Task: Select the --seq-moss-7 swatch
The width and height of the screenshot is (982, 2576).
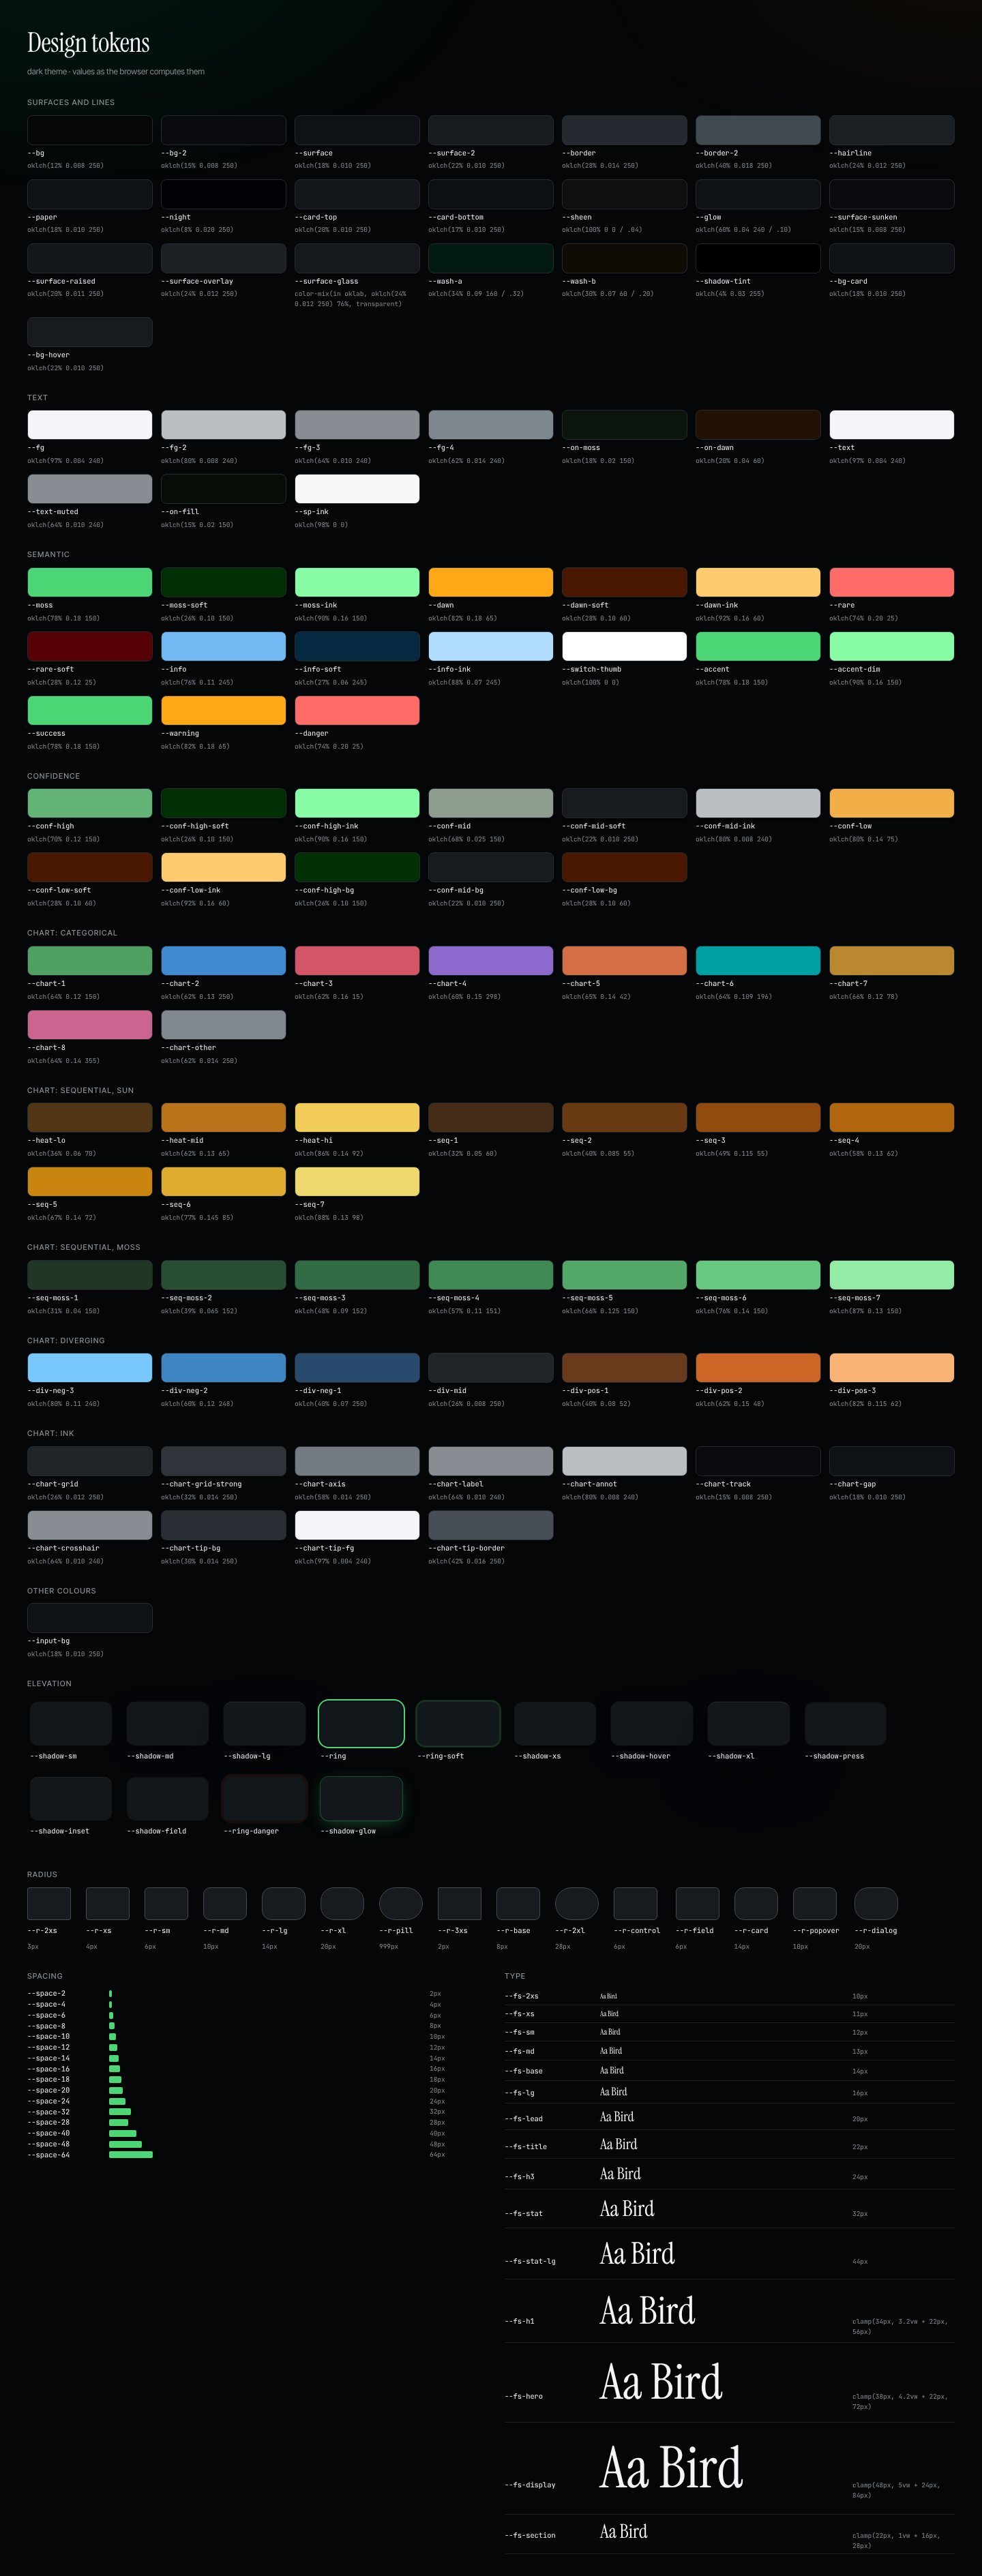Action: pyautogui.click(x=891, y=1275)
